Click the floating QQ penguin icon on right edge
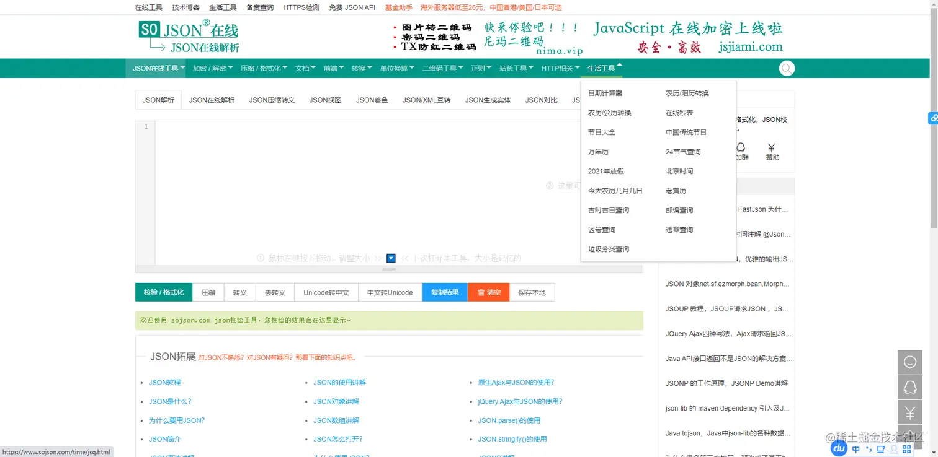Viewport: 938px width, 457px height. [x=910, y=387]
